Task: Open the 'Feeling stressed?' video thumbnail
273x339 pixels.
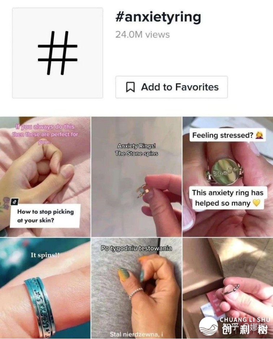Action: (x=228, y=177)
